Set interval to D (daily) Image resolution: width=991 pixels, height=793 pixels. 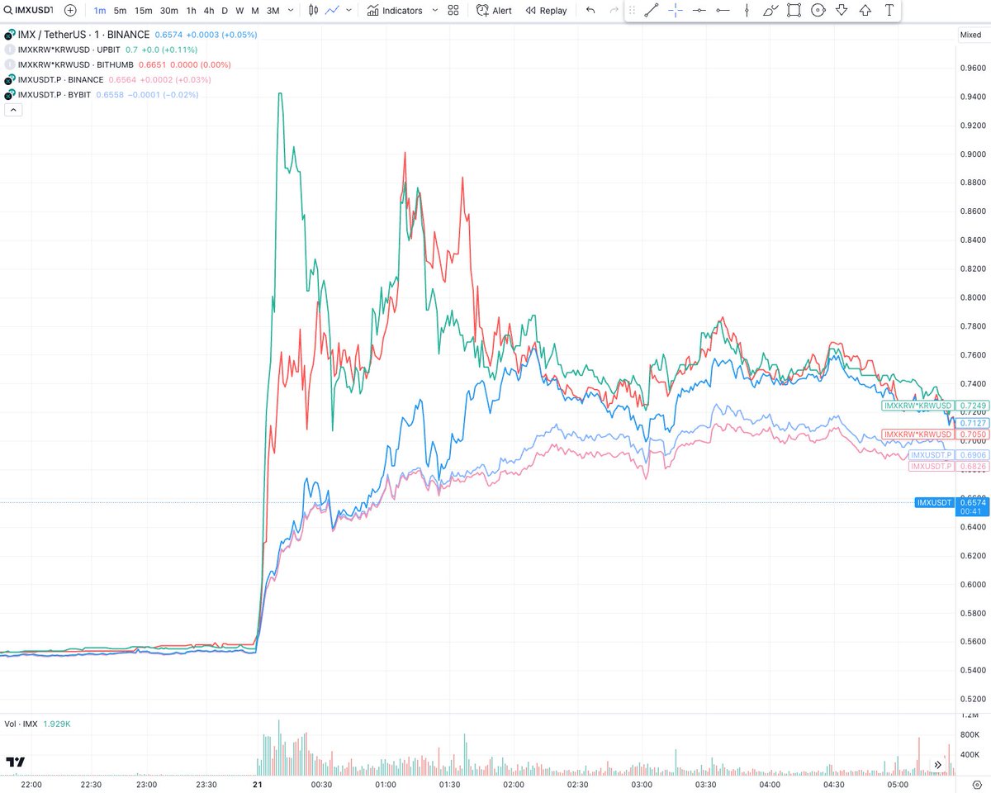(x=225, y=11)
